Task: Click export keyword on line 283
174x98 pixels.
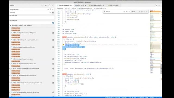Action: (x=64, y=74)
